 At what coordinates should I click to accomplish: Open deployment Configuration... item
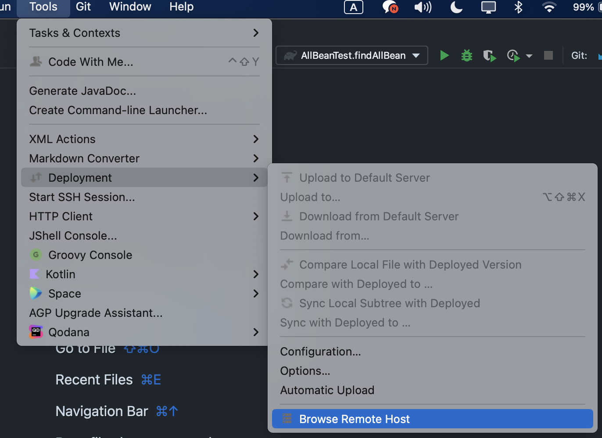pos(433,352)
